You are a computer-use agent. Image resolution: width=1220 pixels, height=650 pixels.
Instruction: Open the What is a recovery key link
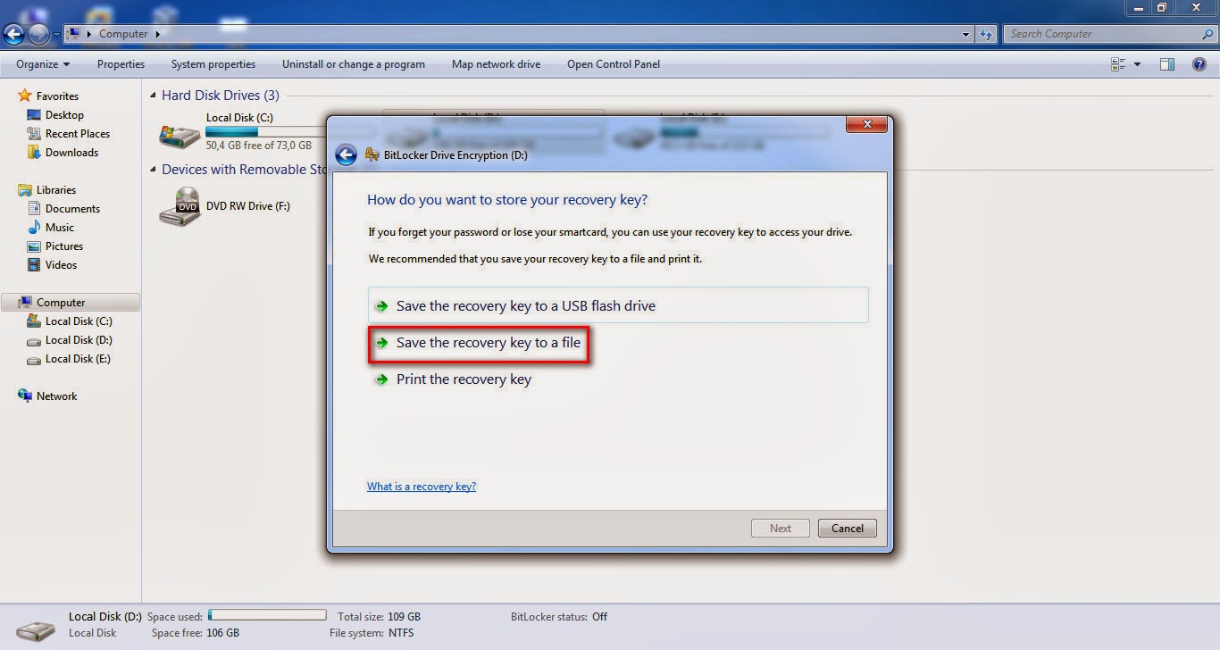(422, 487)
